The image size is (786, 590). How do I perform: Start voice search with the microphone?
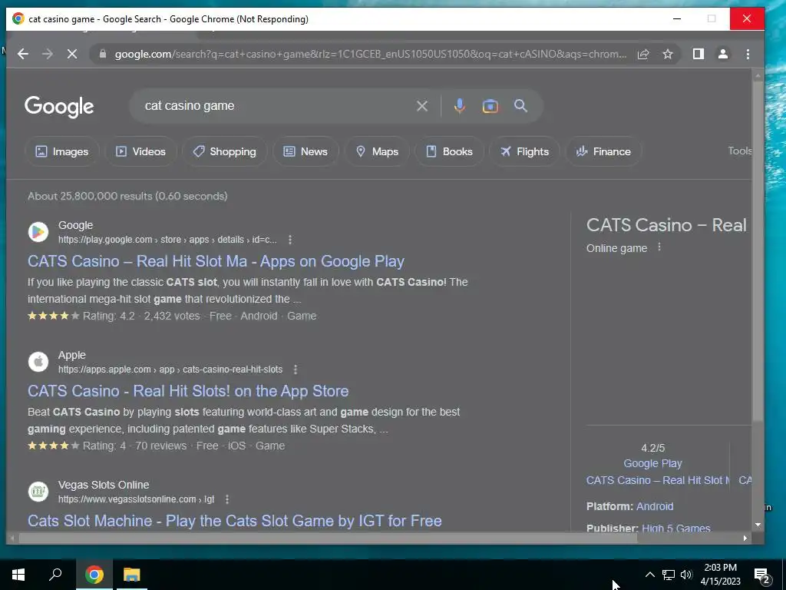tap(459, 106)
